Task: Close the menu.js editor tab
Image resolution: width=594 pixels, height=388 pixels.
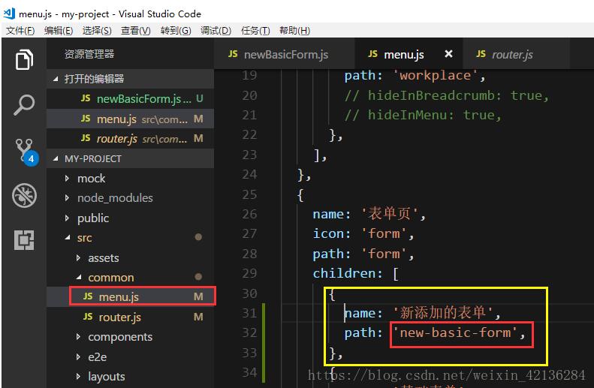Action: [448, 54]
